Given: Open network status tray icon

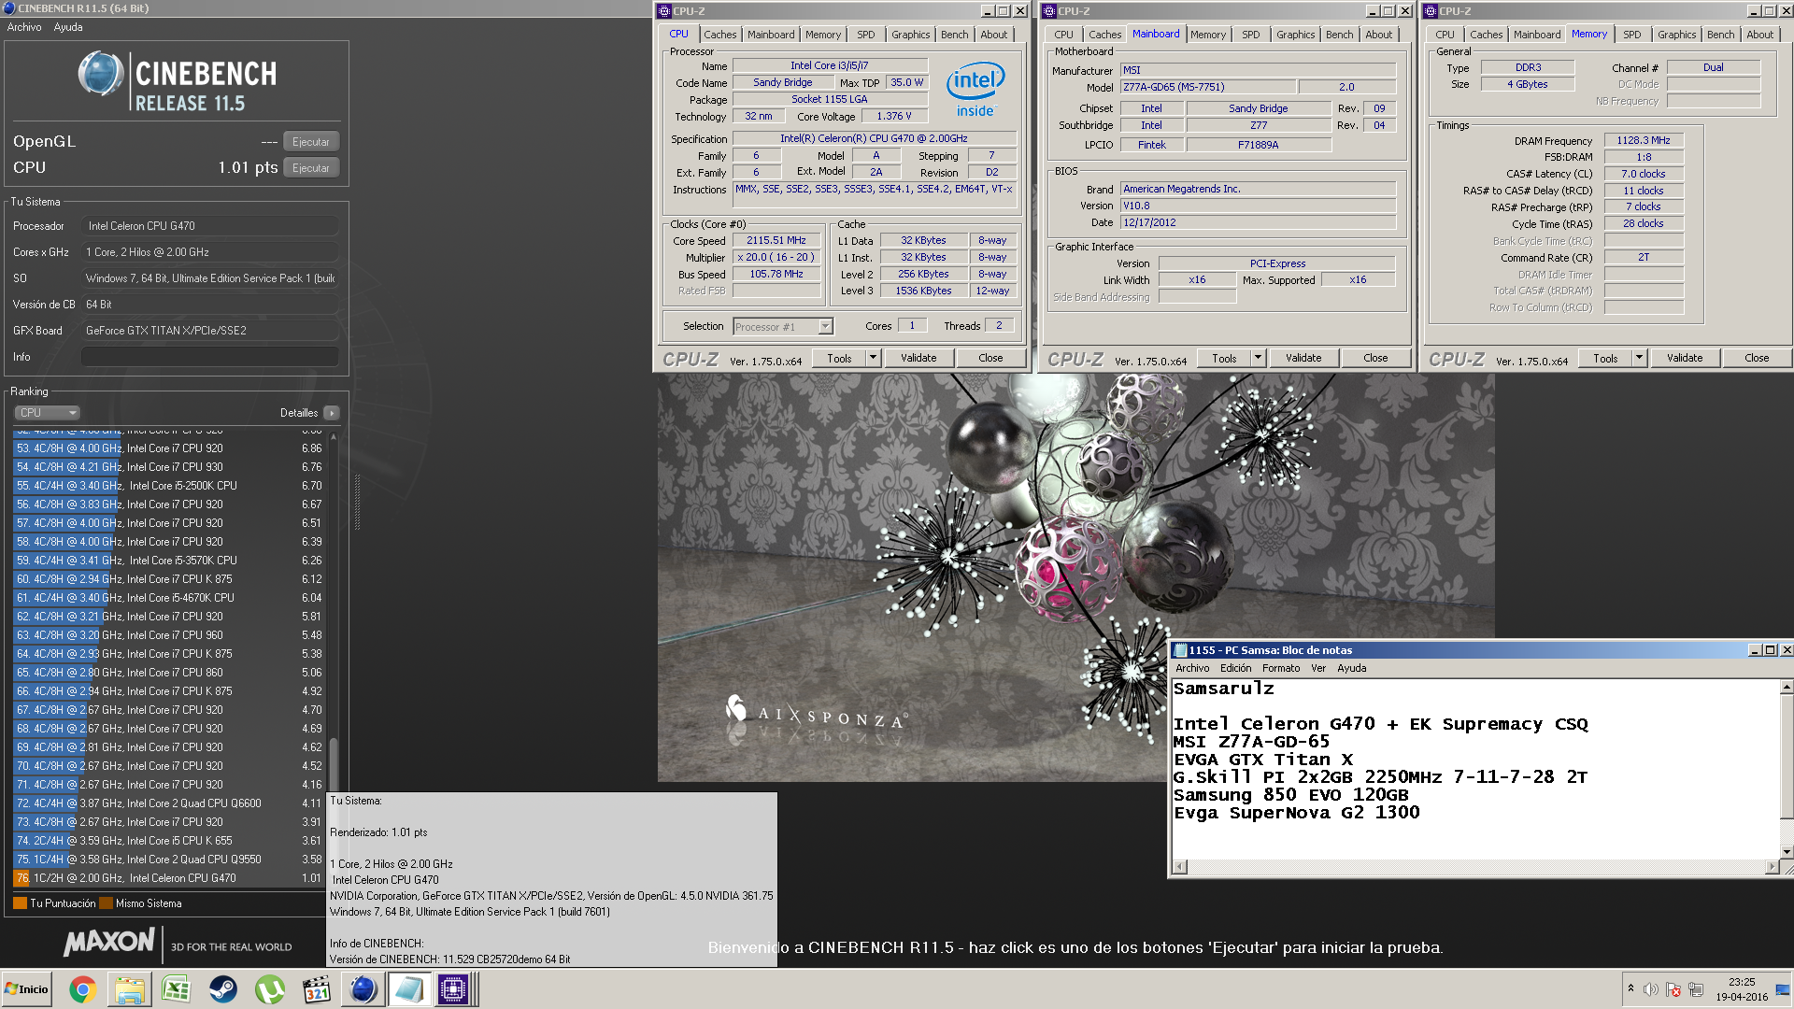Looking at the screenshot, I should coord(1696,989).
